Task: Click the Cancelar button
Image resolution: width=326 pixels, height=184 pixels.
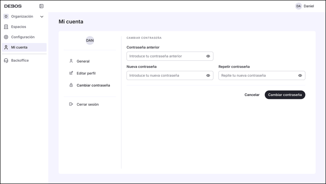Action: pos(252,95)
